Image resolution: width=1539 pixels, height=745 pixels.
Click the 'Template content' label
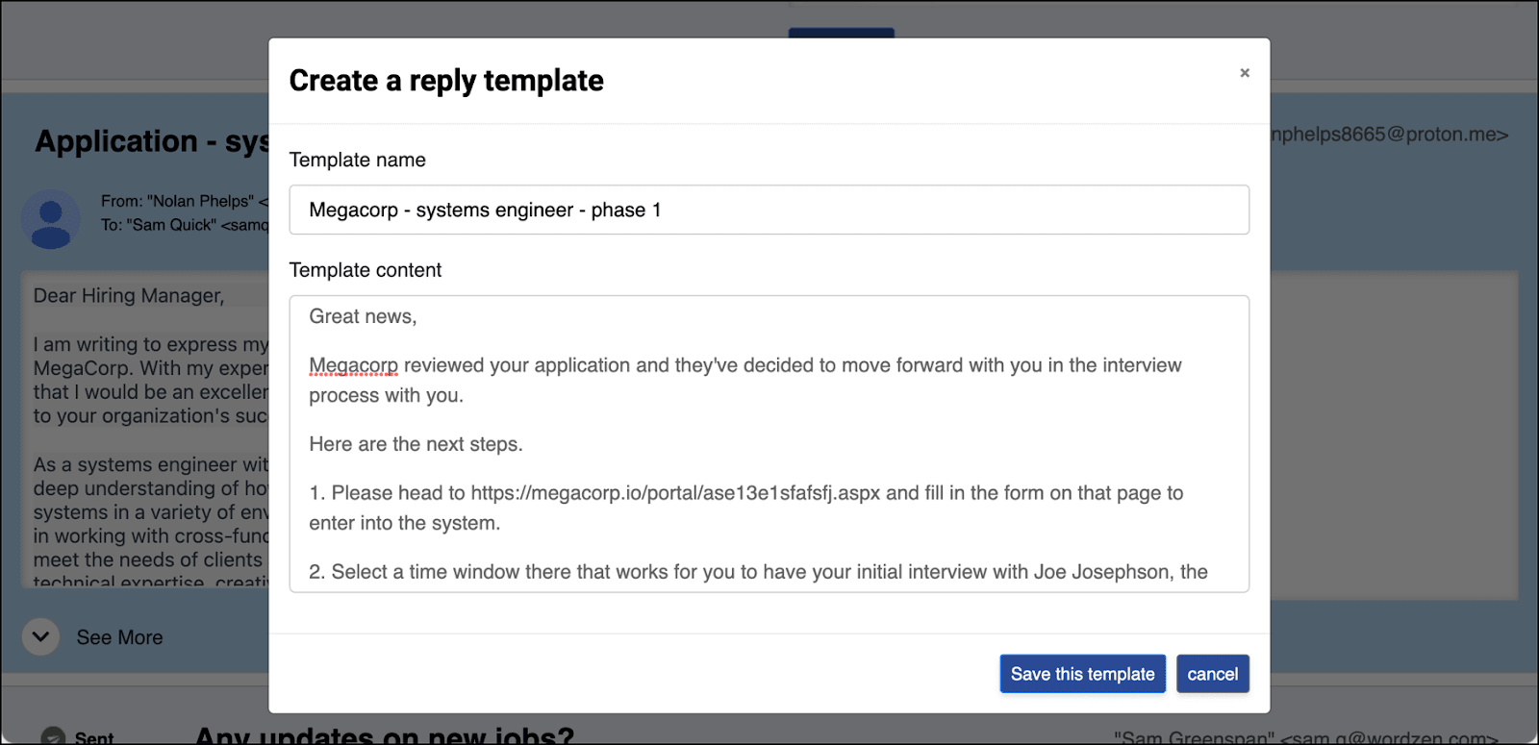pyautogui.click(x=365, y=270)
